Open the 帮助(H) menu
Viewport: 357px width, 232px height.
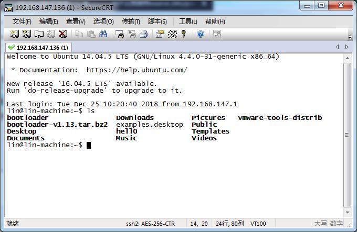click(215, 21)
